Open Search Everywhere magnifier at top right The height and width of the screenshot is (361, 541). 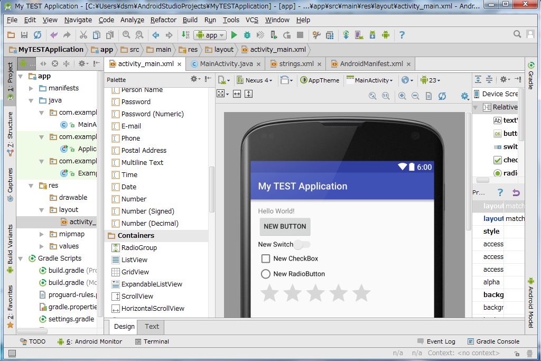(x=517, y=34)
